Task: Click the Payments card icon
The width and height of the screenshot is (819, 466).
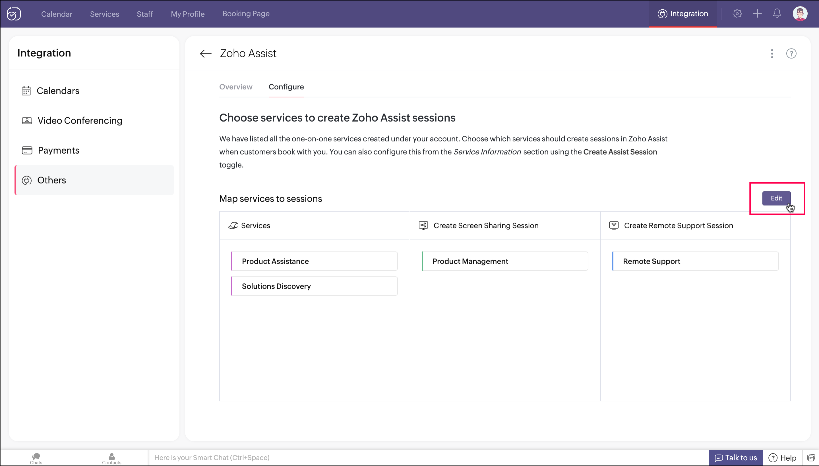Action: (x=27, y=151)
